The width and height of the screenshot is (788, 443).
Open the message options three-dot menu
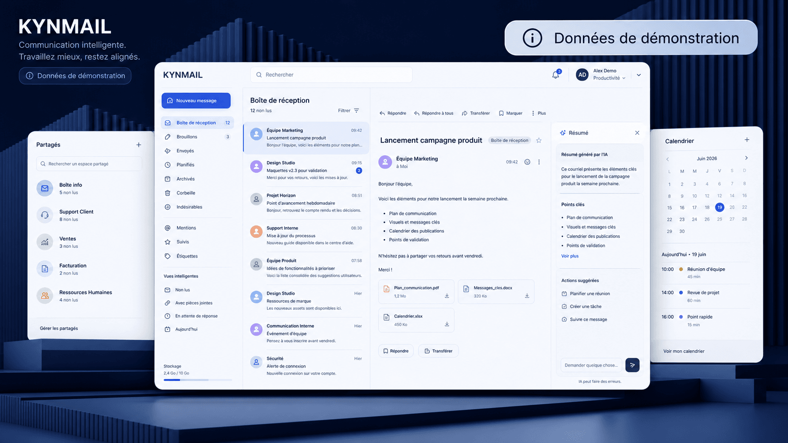[539, 162]
